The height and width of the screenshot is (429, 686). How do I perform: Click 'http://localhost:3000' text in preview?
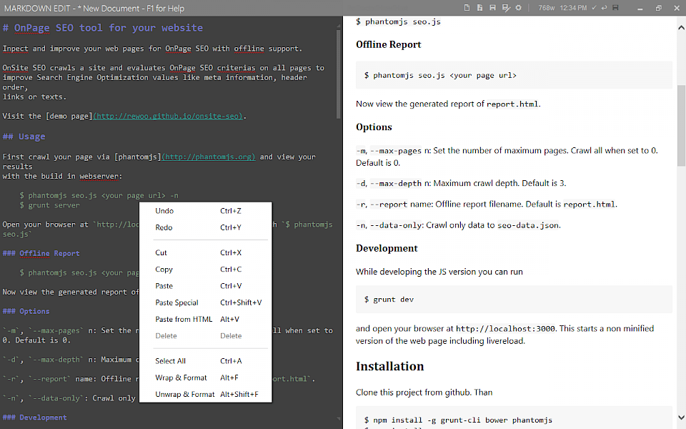505,328
